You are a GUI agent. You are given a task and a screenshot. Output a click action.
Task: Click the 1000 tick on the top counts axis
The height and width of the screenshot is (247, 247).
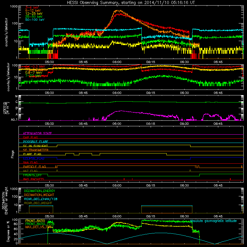[x=14, y=6]
